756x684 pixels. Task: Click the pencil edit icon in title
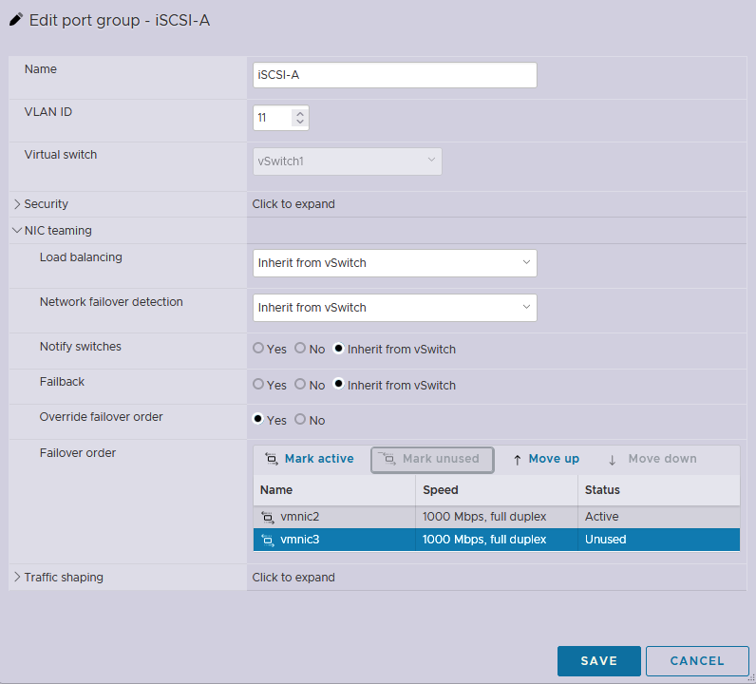pos(16,20)
